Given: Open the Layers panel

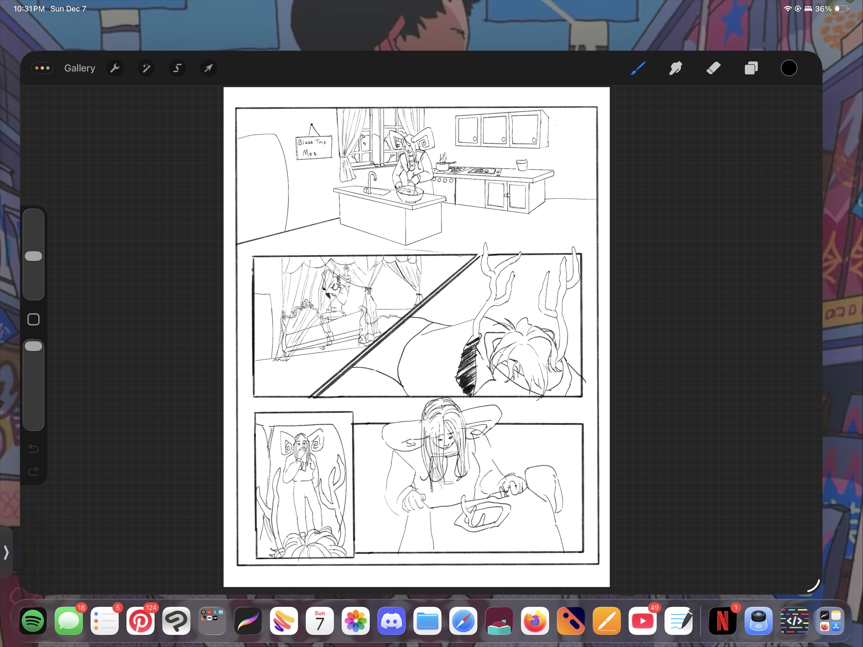Looking at the screenshot, I should [x=751, y=68].
